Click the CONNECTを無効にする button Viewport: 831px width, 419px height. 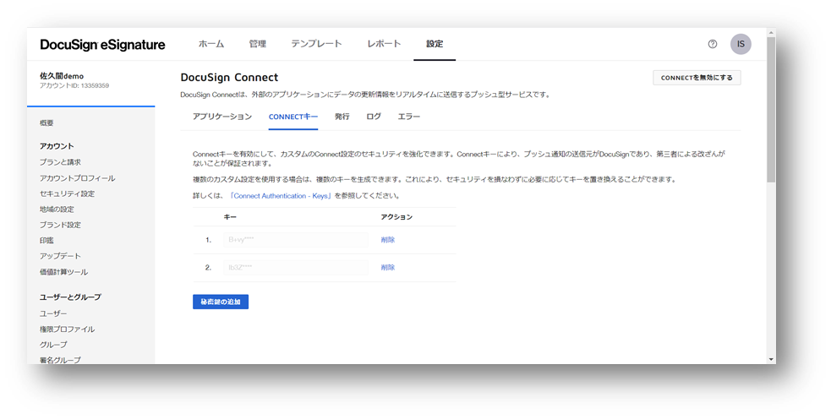point(697,78)
